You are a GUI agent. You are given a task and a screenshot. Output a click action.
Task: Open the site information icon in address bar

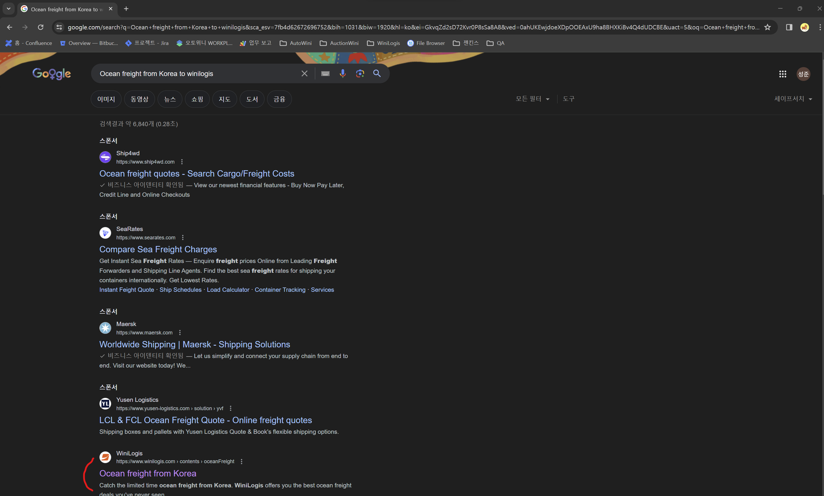tap(60, 27)
